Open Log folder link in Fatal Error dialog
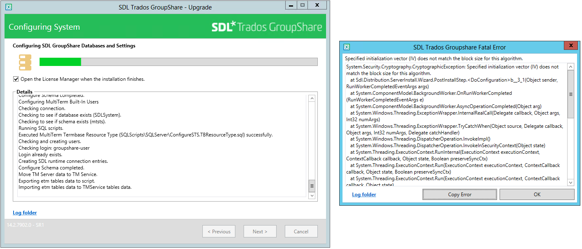Screen dimensions: 582x249 click(x=364, y=195)
